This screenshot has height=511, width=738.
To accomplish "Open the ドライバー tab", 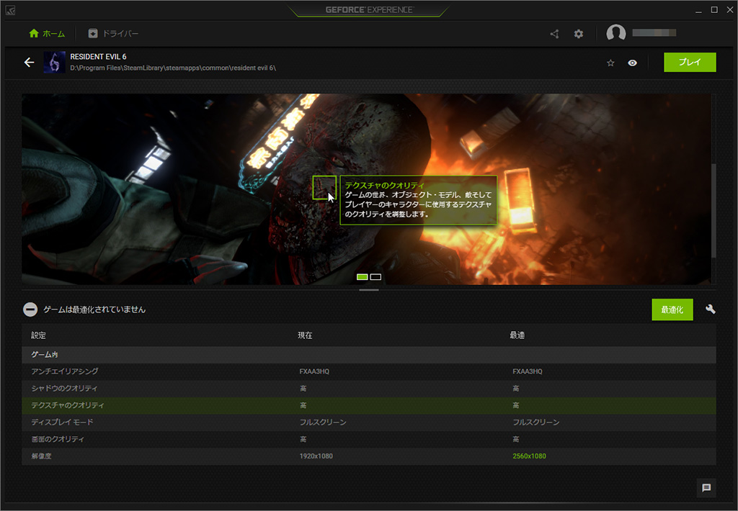I will click(x=113, y=34).
